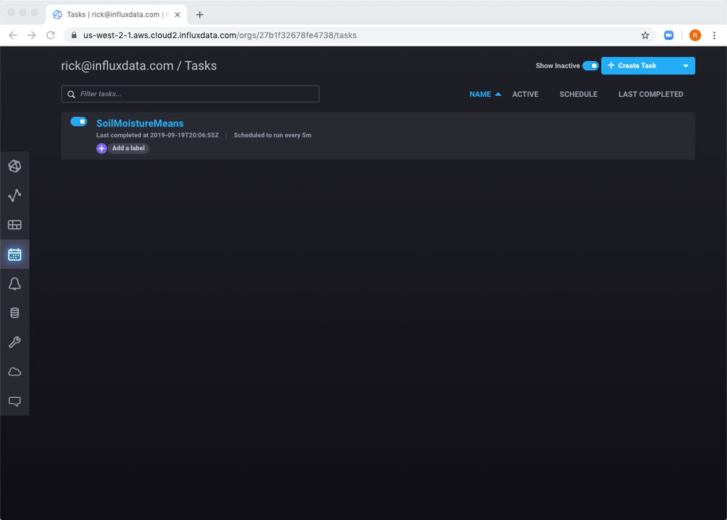Viewport: 727px width, 520px height.
Task: Click the InfluxDB logo icon in sidebar
Action: (15, 166)
